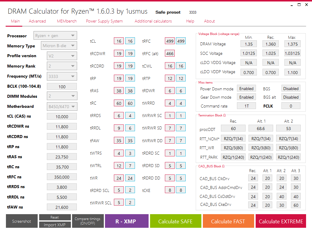Click Calculate SAFE button

[x=176, y=221]
